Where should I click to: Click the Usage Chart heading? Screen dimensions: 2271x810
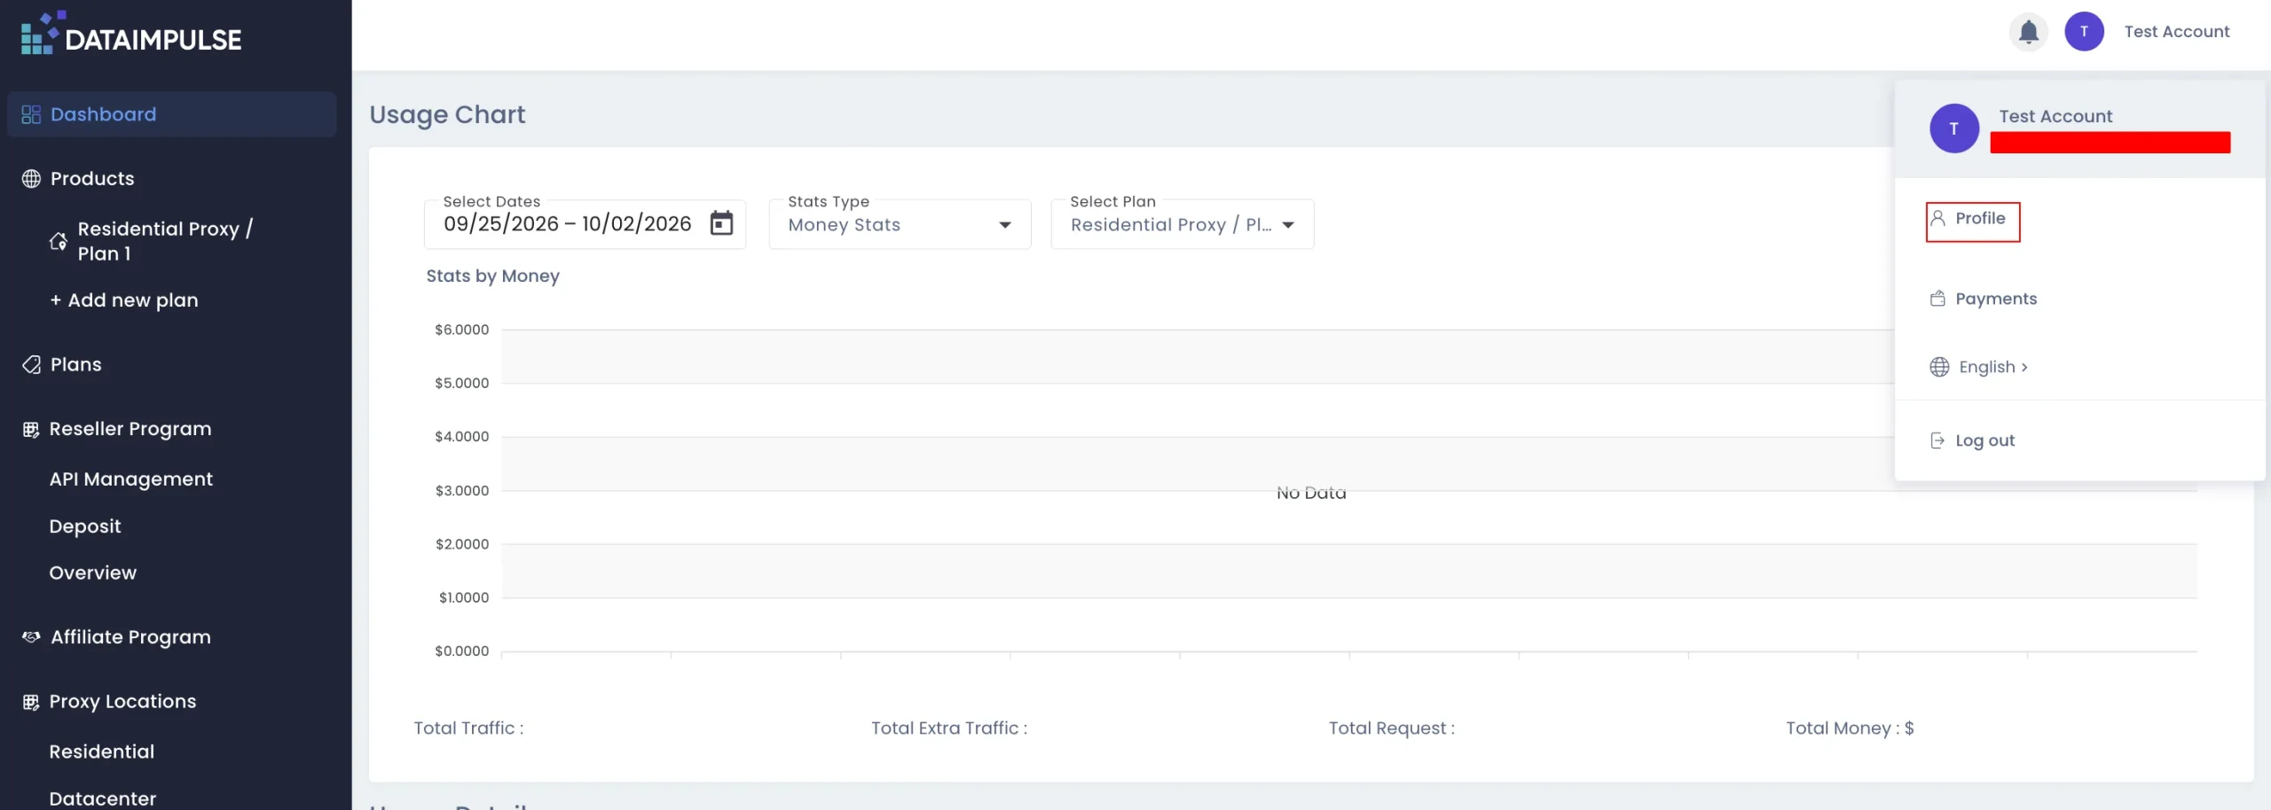coord(447,115)
